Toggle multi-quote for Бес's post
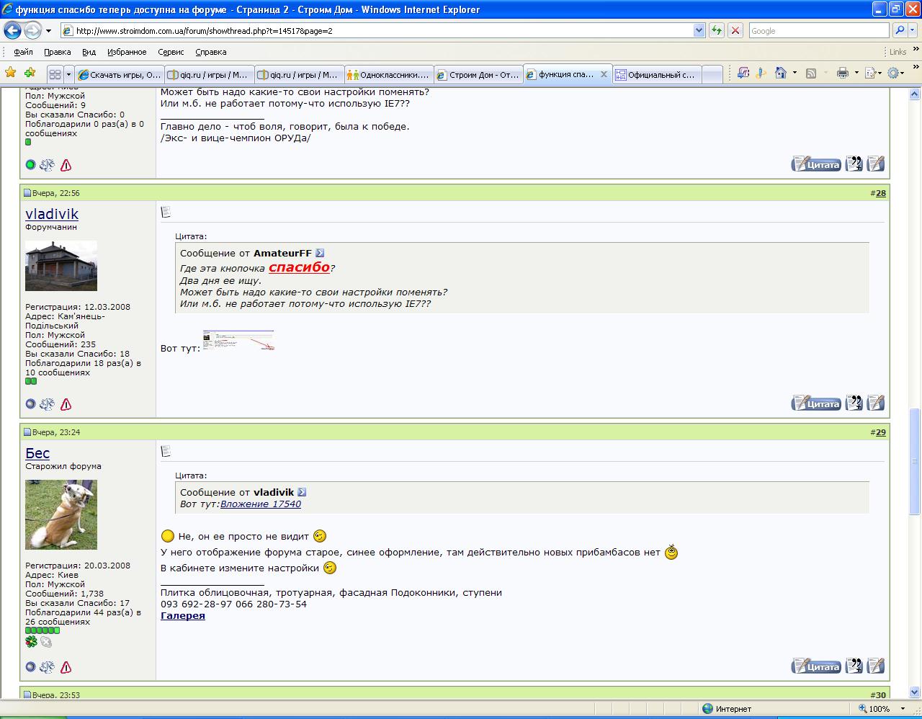This screenshot has width=922, height=719. (854, 666)
